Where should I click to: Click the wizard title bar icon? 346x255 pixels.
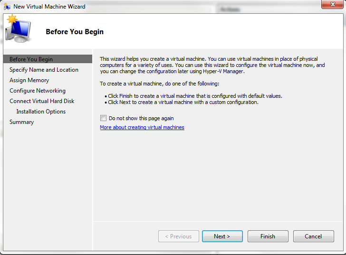(x=7, y=7)
